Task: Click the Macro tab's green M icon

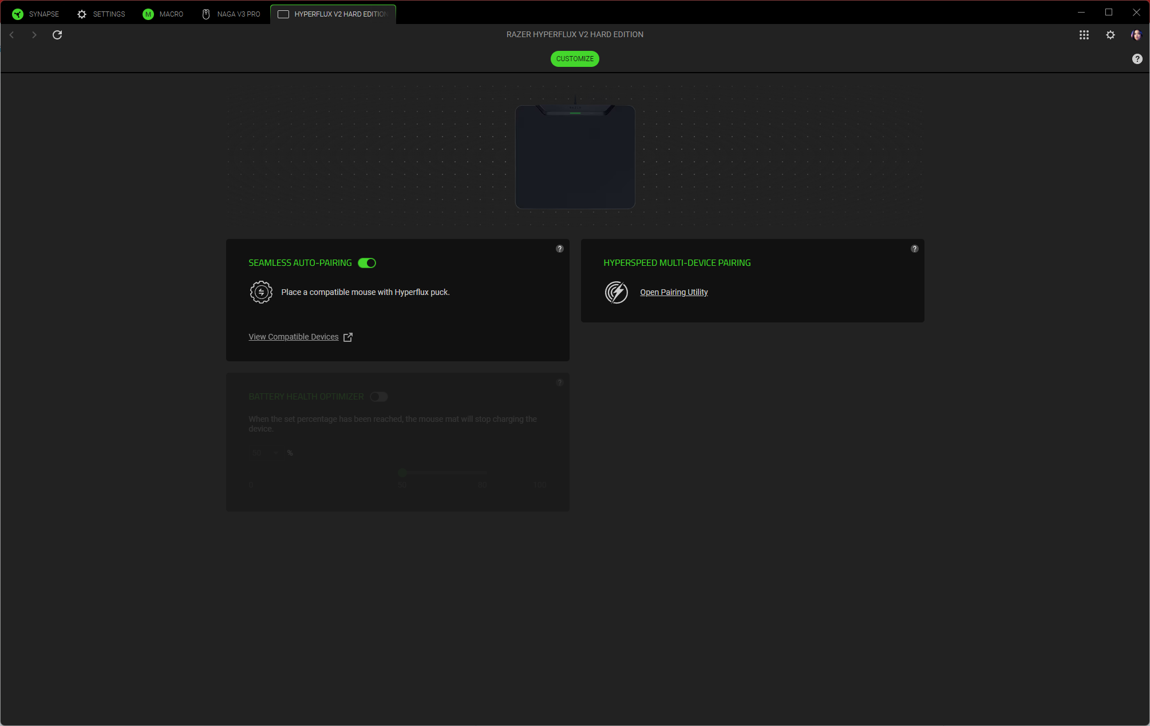Action: (148, 14)
